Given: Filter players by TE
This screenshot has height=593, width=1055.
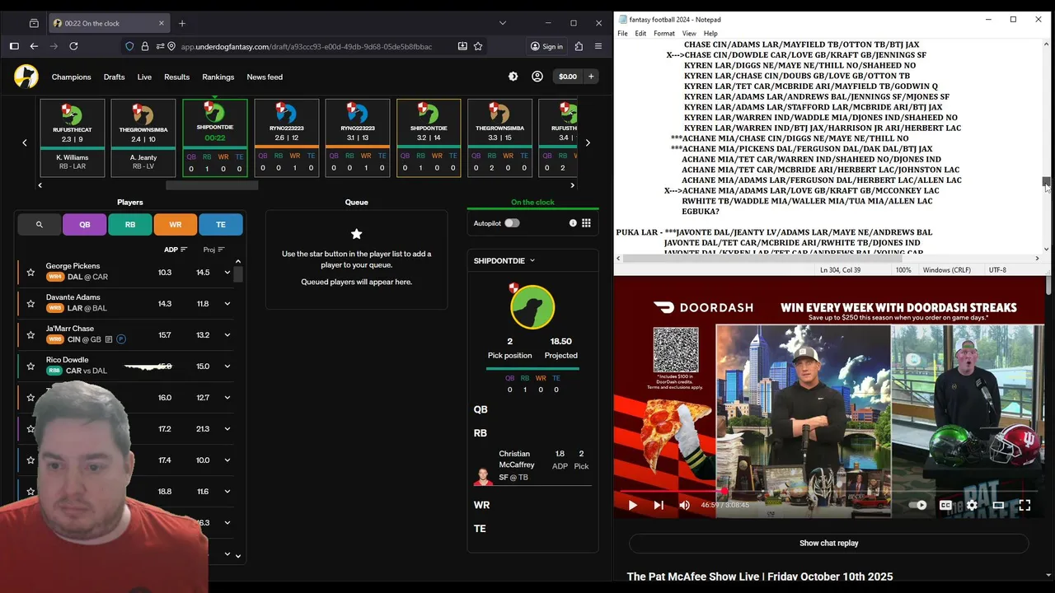Looking at the screenshot, I should [x=221, y=224].
